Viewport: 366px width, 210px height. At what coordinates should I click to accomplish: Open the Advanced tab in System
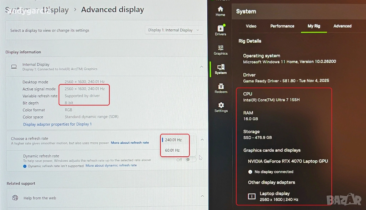(342, 26)
